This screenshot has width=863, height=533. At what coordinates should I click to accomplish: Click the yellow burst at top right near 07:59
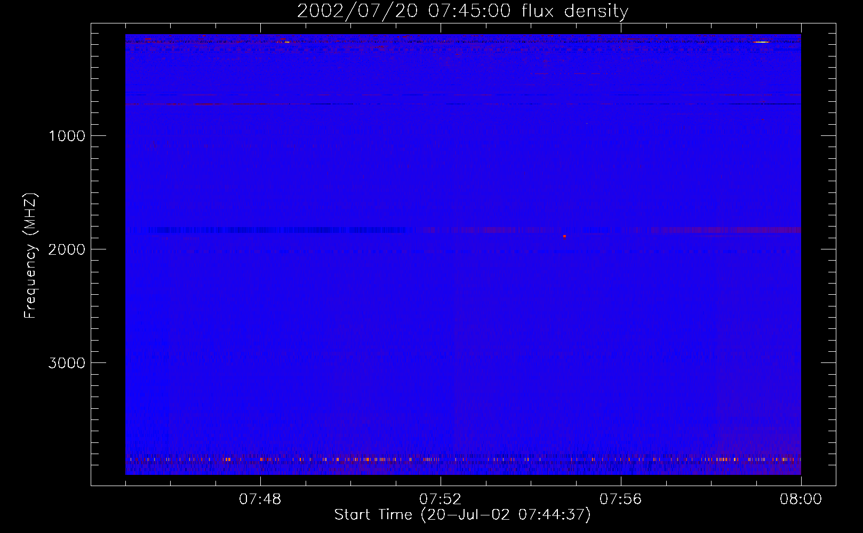point(762,42)
